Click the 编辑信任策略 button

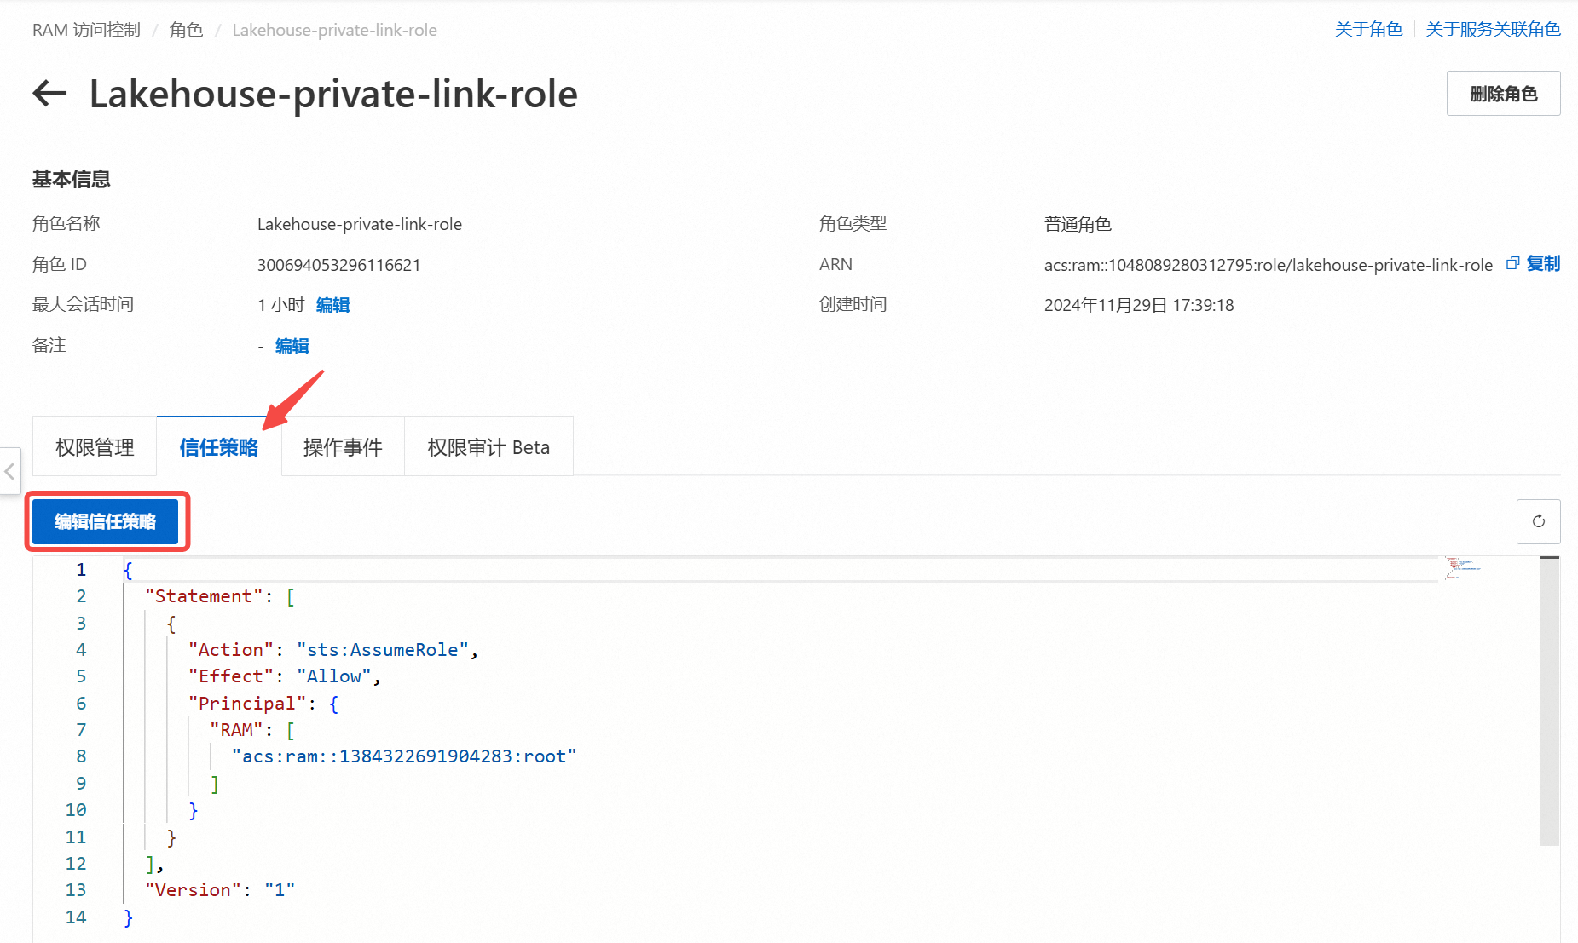pos(106,521)
